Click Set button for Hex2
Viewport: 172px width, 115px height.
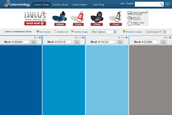[x=77, y=42]
